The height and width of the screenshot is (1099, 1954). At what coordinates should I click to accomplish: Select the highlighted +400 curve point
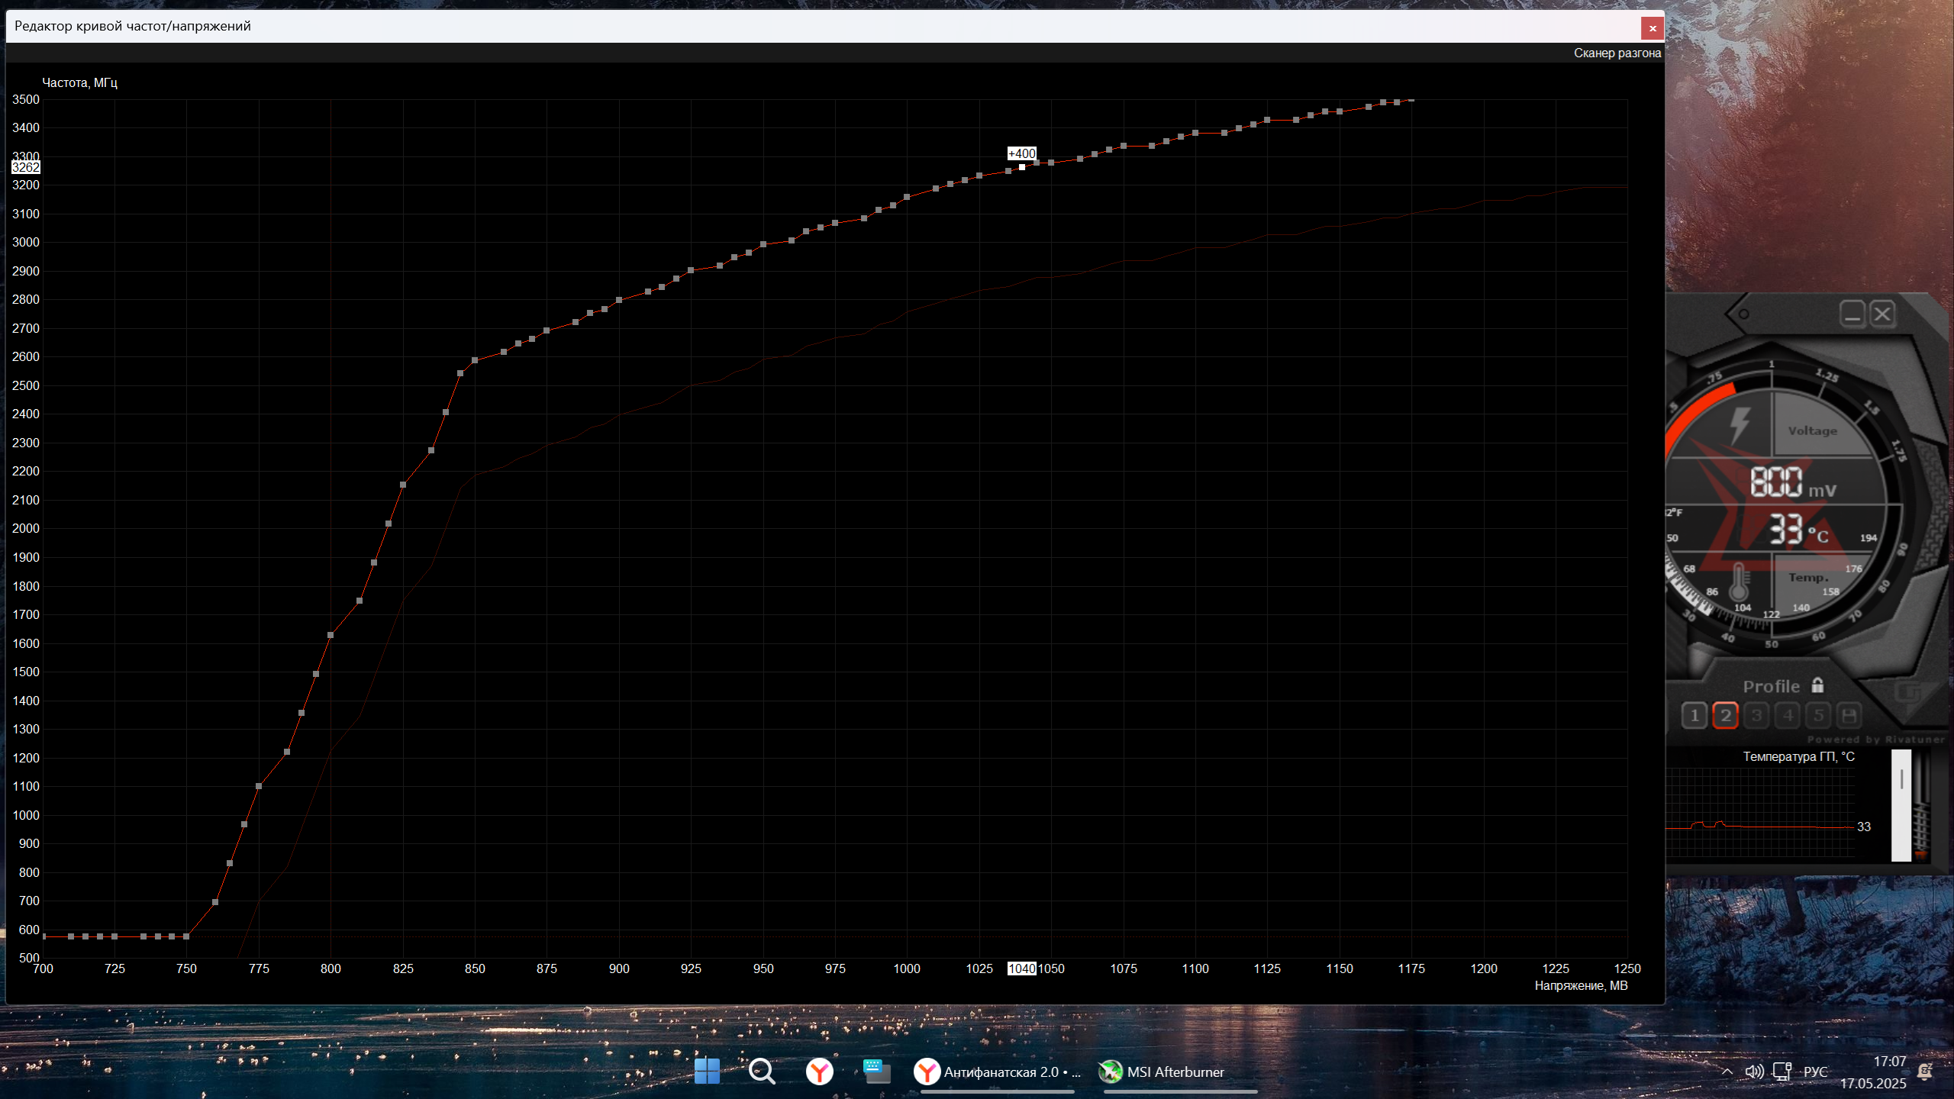click(1022, 167)
